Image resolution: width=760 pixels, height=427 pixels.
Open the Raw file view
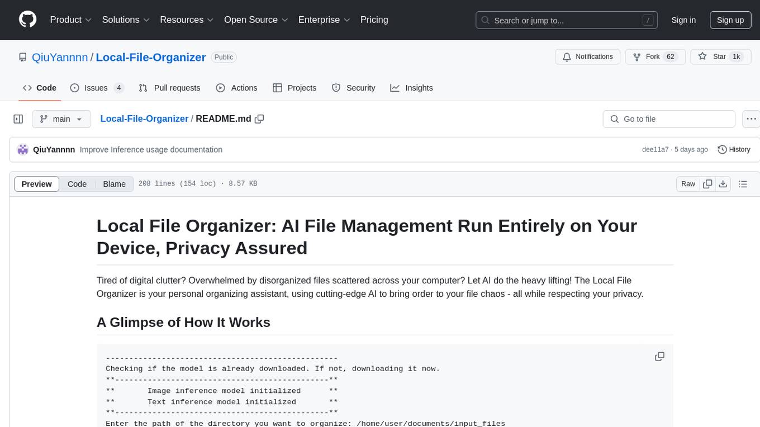[x=688, y=184]
